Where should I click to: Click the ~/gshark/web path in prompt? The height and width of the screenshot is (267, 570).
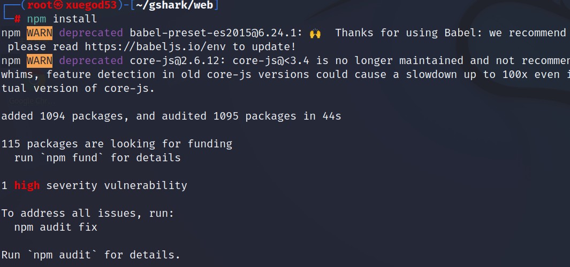pos(172,6)
